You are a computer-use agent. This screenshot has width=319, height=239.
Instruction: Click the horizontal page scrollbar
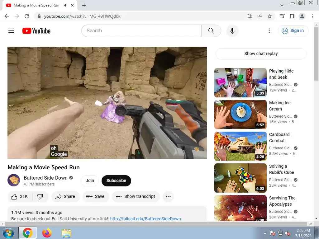pos(156,224)
